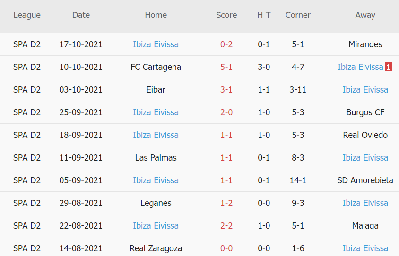This screenshot has height=256, width=399.
Task: Open FC Cartagena team link
Action: pyautogui.click(x=156, y=67)
